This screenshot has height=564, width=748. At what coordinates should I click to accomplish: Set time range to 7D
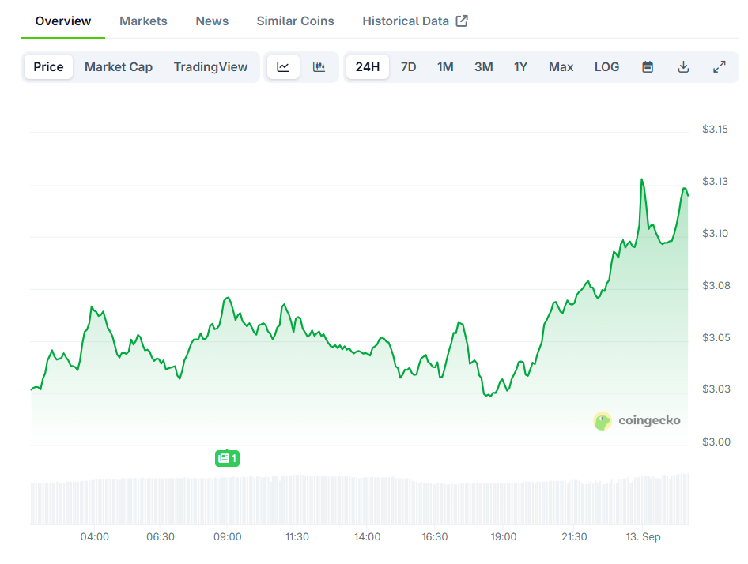408,67
